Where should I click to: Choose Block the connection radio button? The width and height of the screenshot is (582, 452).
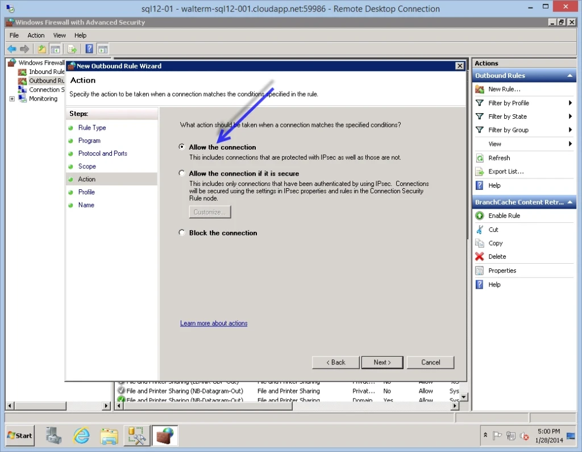182,233
